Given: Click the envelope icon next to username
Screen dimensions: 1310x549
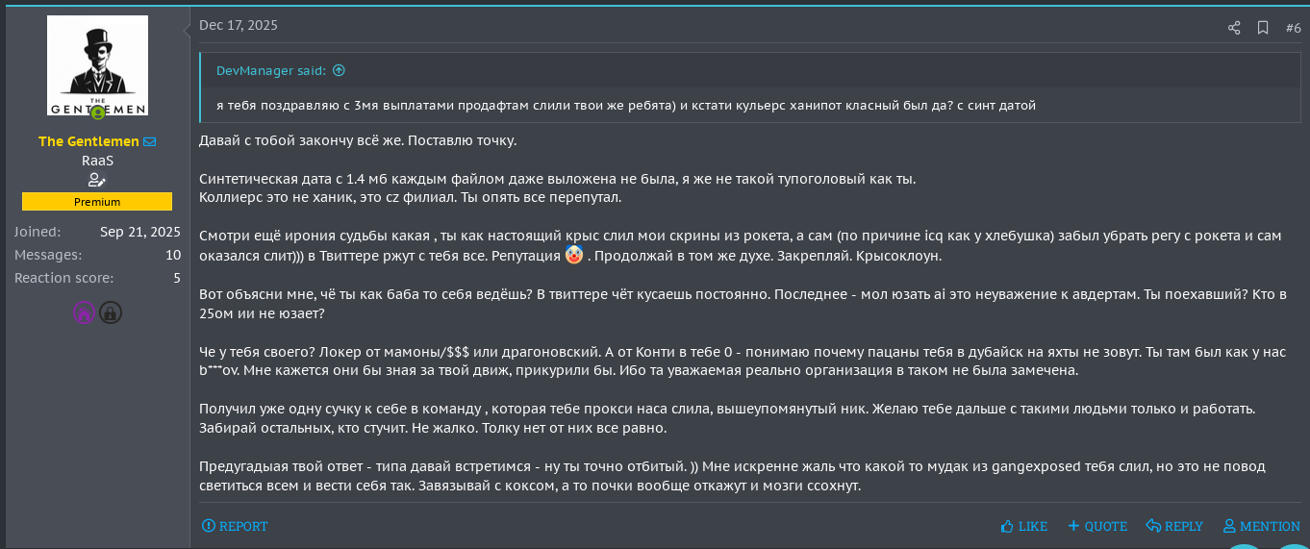Looking at the screenshot, I should pyautogui.click(x=150, y=141).
